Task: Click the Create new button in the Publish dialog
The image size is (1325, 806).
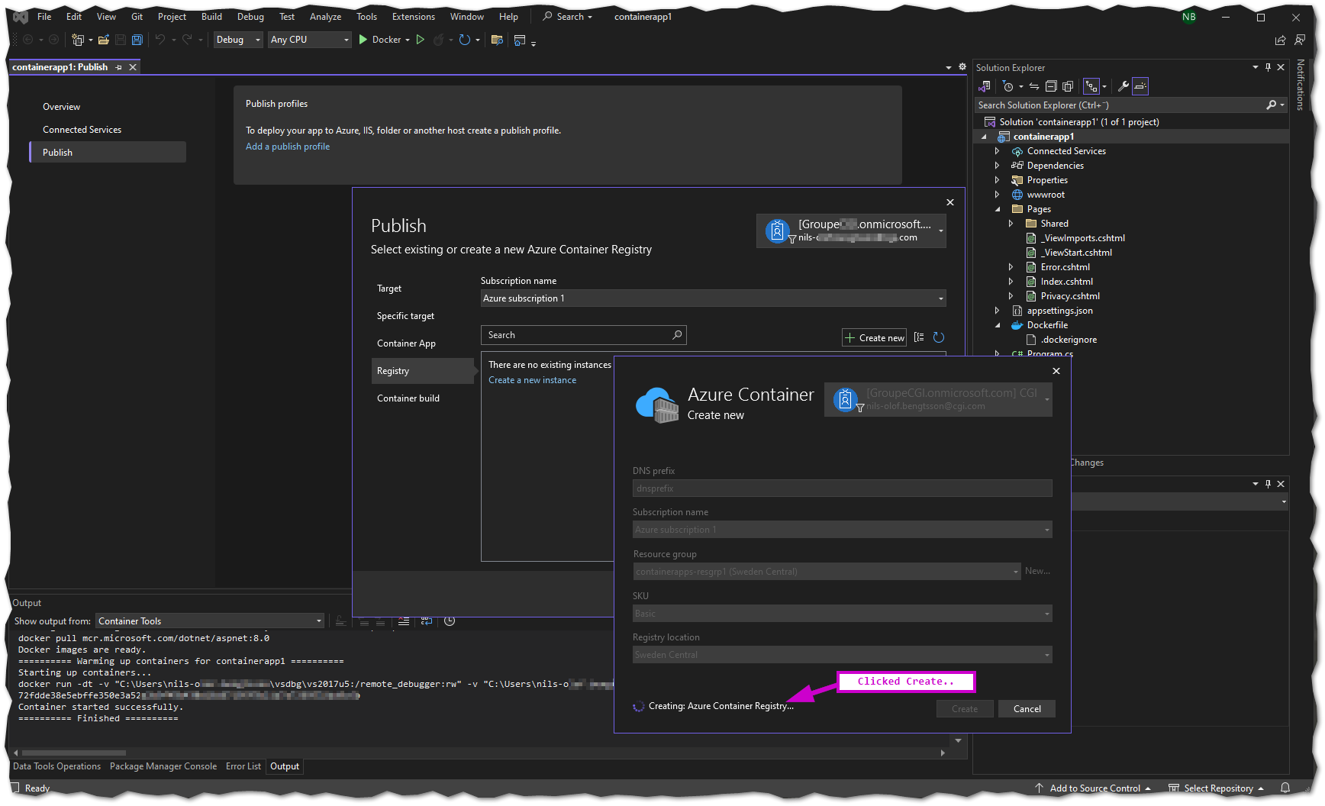Action: [x=875, y=337]
